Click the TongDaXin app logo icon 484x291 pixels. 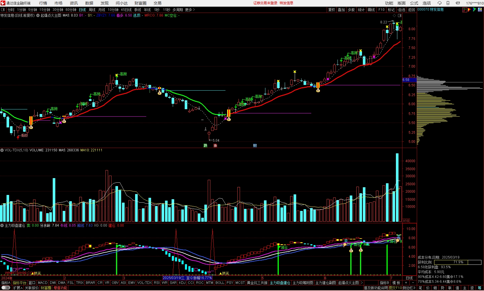pos(3,3)
